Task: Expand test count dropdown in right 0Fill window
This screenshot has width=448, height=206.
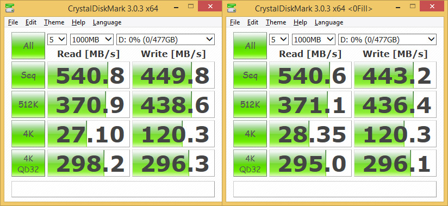Action: click(x=279, y=40)
